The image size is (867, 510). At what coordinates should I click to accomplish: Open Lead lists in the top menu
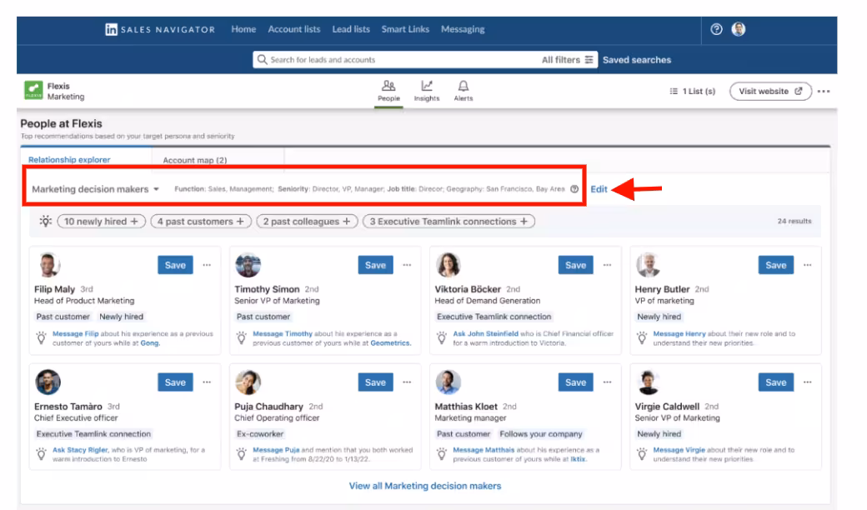pyautogui.click(x=351, y=29)
